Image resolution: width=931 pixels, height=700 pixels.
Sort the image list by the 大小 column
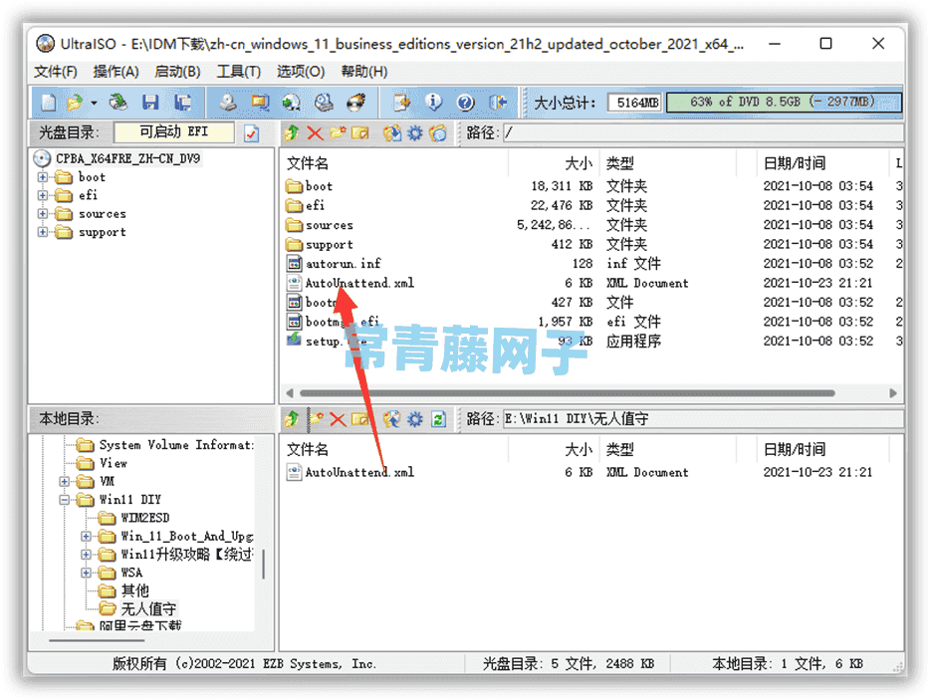point(554,163)
